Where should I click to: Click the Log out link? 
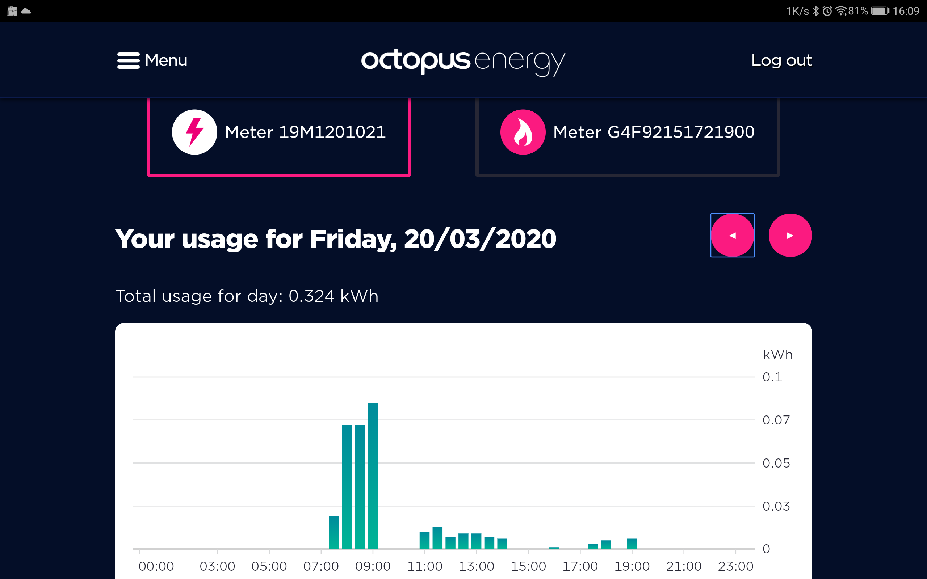(781, 60)
